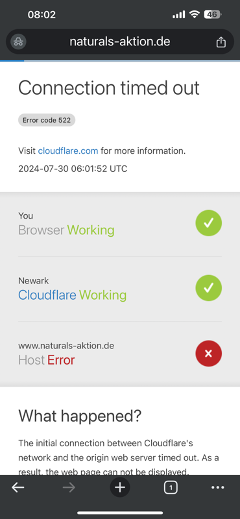The image size is (240, 519).
Task: Open the three-dots more menu
Action: [x=217, y=487]
